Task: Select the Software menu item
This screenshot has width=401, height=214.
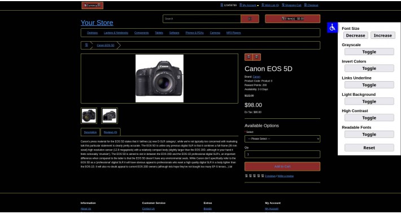Action: (x=174, y=33)
